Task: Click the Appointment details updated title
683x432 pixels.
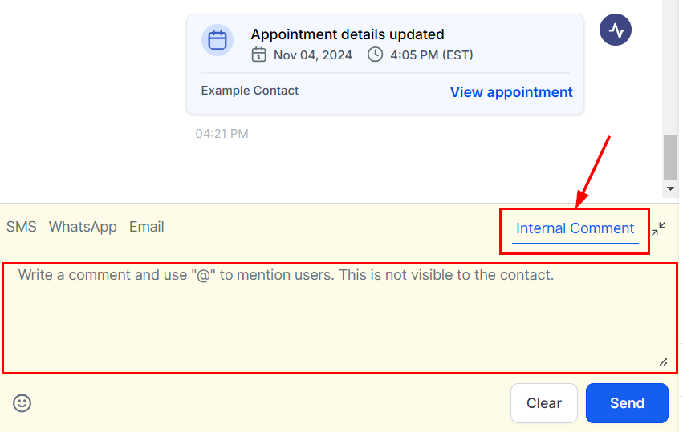Action: [348, 34]
